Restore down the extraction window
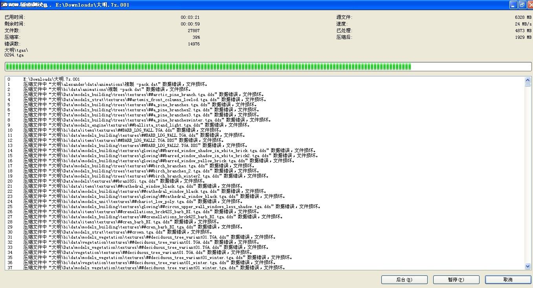This screenshot has height=288, width=533. [x=522, y=5]
